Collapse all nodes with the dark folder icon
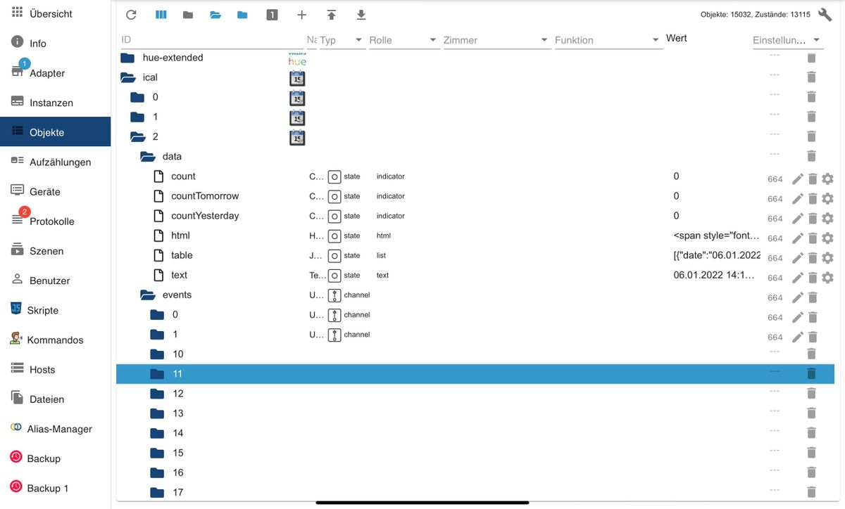The image size is (845, 509). [x=187, y=15]
